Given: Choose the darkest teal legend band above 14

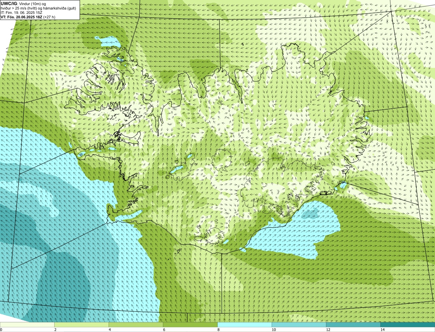Looking at the screenshot, I should point(408,325).
